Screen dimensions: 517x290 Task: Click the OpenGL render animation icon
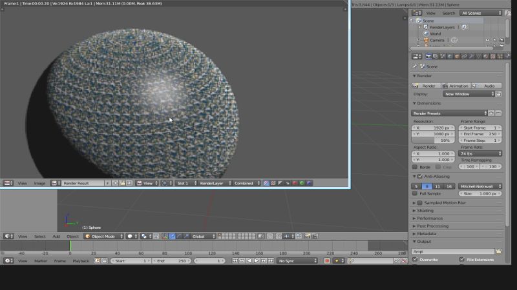pyautogui.click(x=315, y=237)
